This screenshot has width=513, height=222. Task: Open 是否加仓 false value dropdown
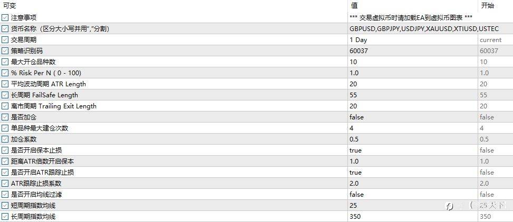412,117
